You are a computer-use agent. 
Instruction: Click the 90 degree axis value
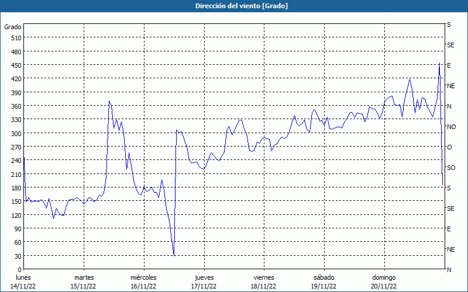(18, 229)
